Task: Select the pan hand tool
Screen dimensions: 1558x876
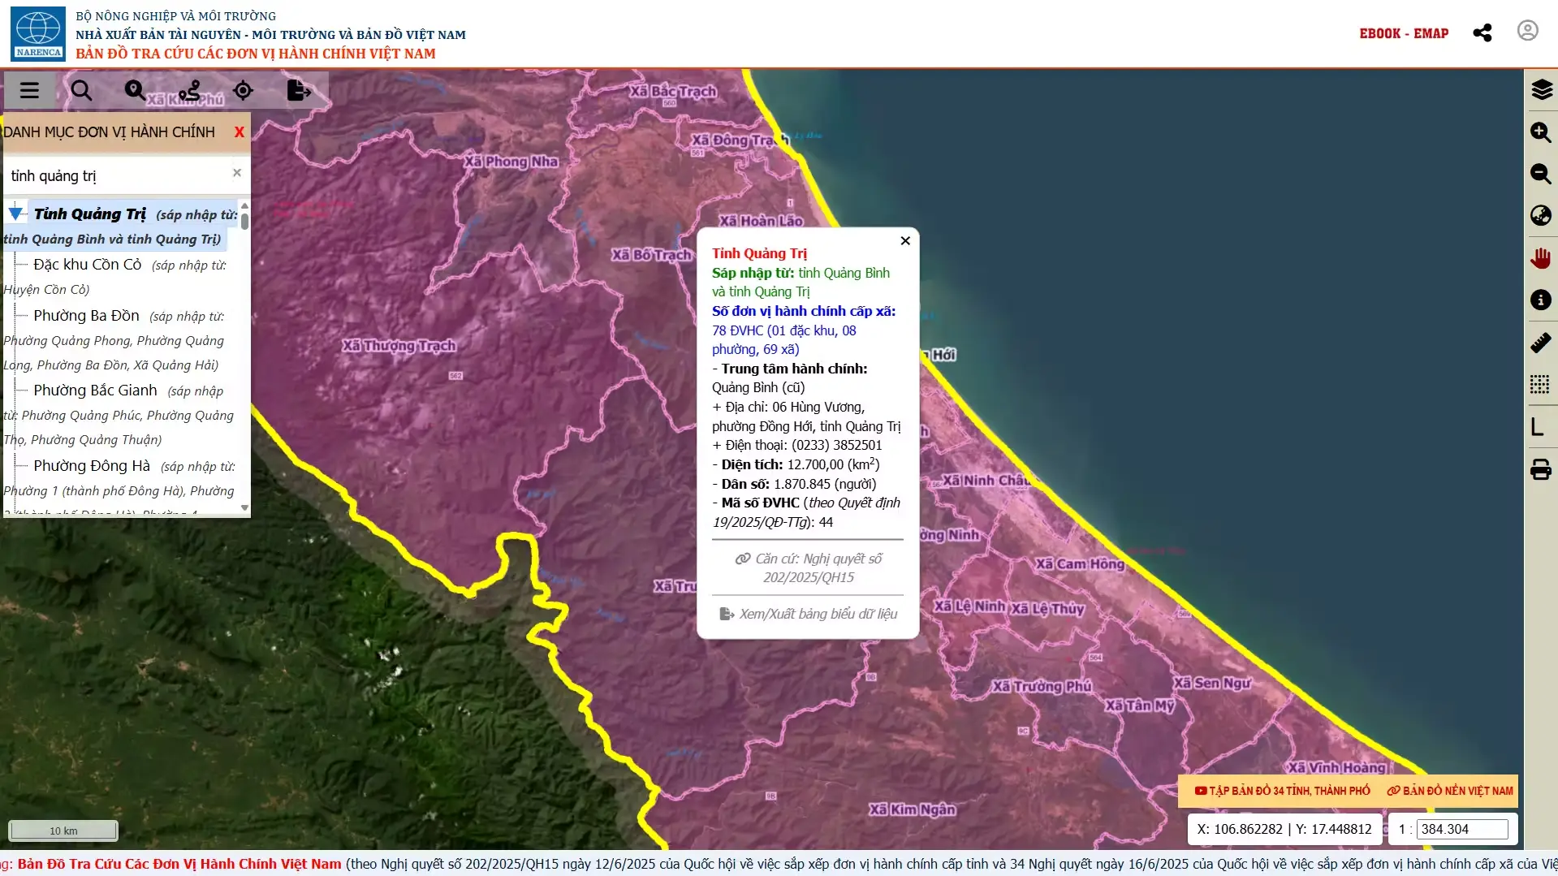Action: [1541, 258]
